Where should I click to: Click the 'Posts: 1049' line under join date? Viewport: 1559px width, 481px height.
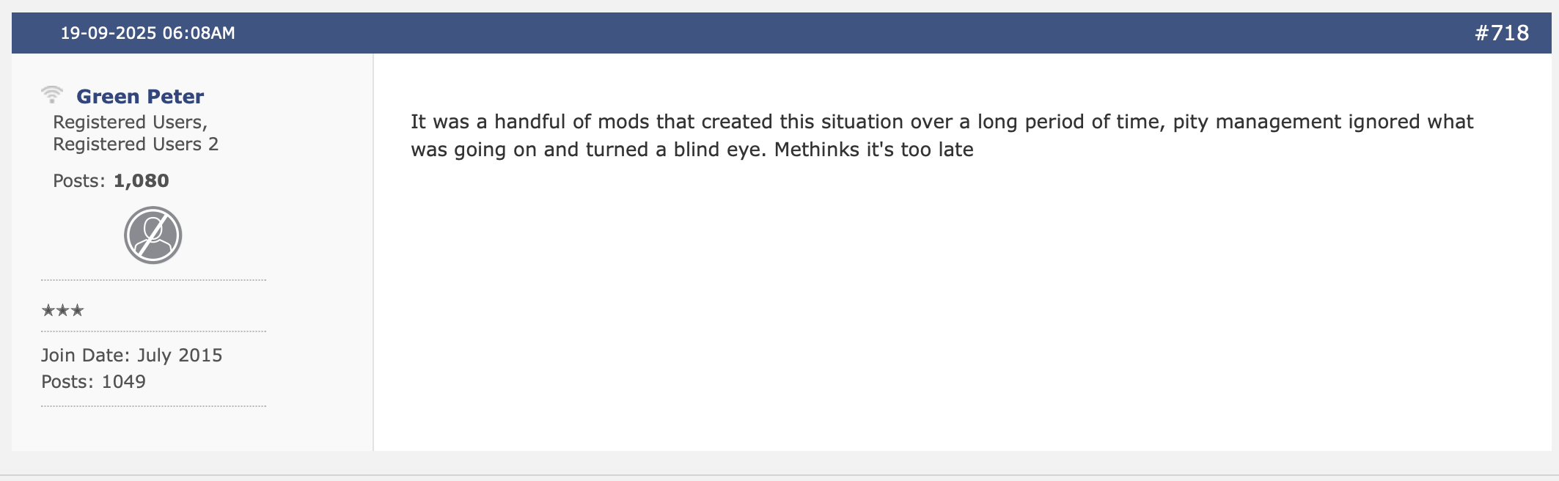coord(93,381)
